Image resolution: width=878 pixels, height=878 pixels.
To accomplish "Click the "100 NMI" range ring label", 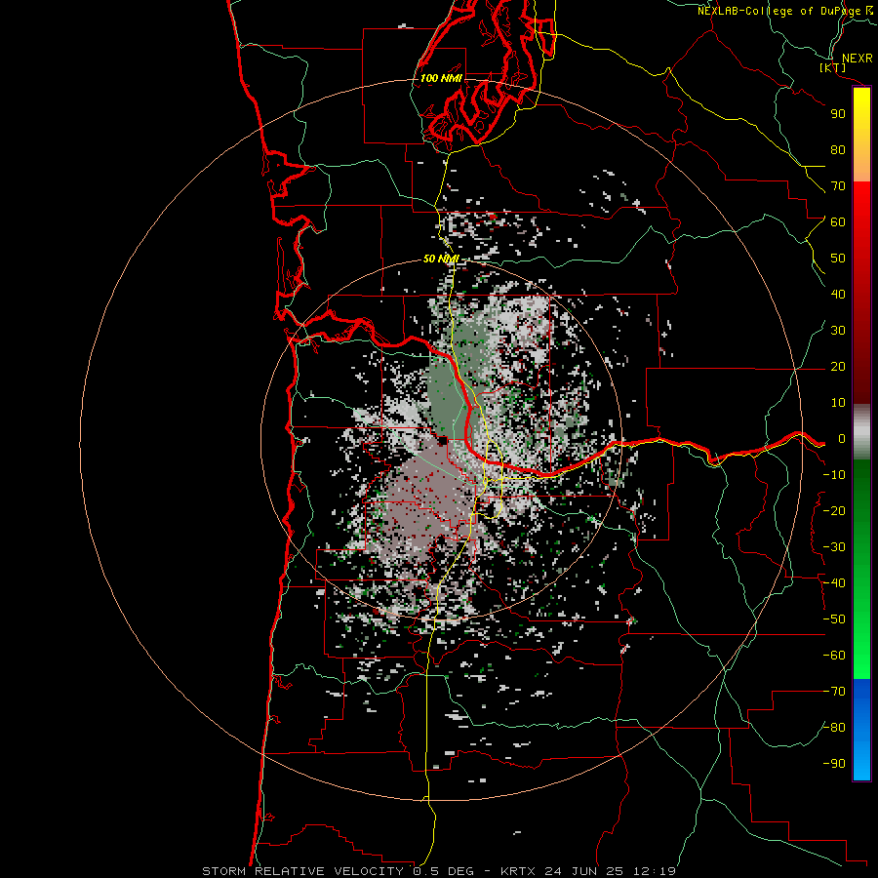I will coord(441,78).
